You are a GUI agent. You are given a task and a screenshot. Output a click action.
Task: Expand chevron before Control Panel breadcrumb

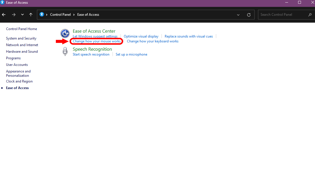pos(47,15)
